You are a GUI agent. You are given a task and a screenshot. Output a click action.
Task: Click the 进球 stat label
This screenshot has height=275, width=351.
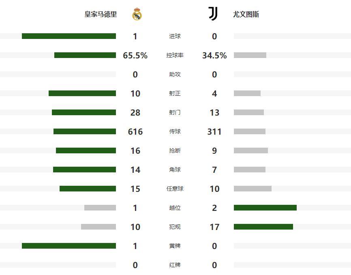point(175,37)
